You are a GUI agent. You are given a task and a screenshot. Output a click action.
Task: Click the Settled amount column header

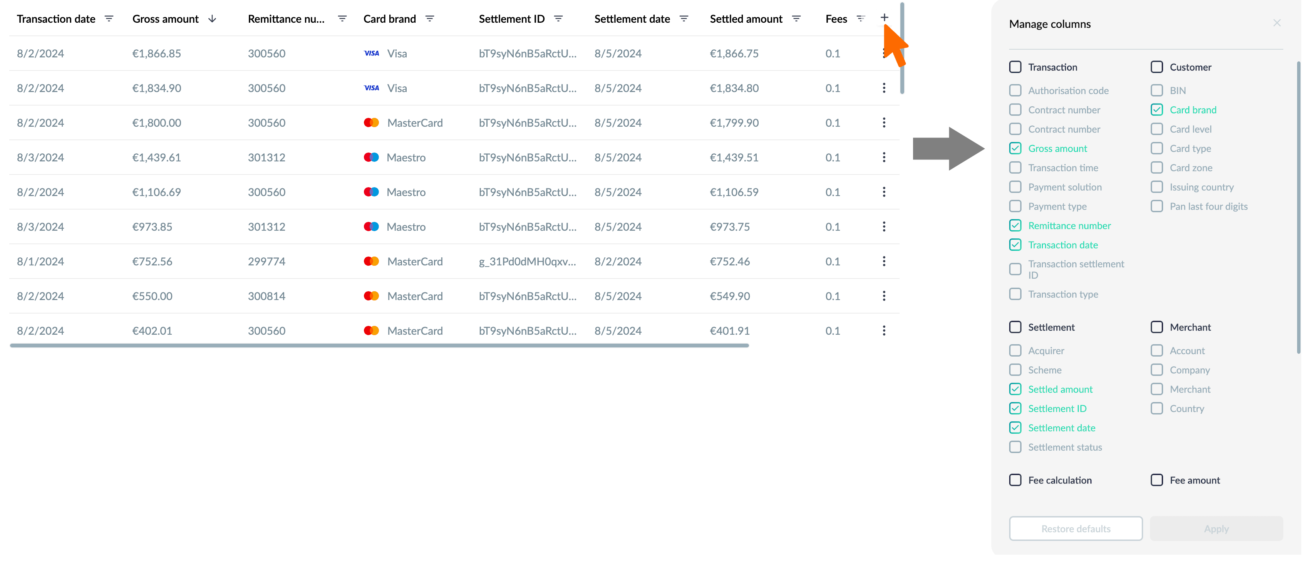pos(746,19)
